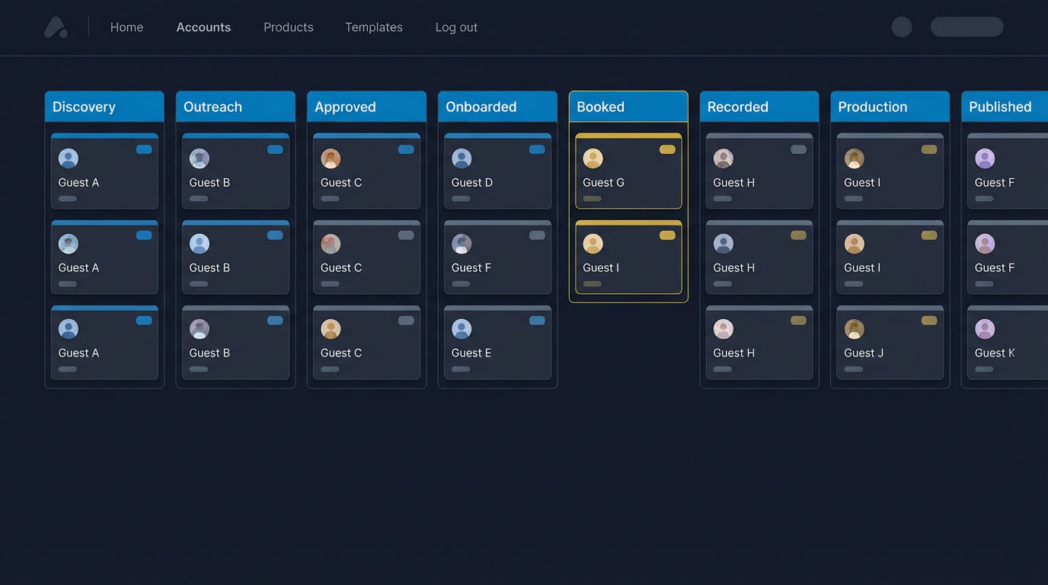Click Guest F's avatar in the Onboarded column
The height and width of the screenshot is (585, 1048).
pos(462,244)
